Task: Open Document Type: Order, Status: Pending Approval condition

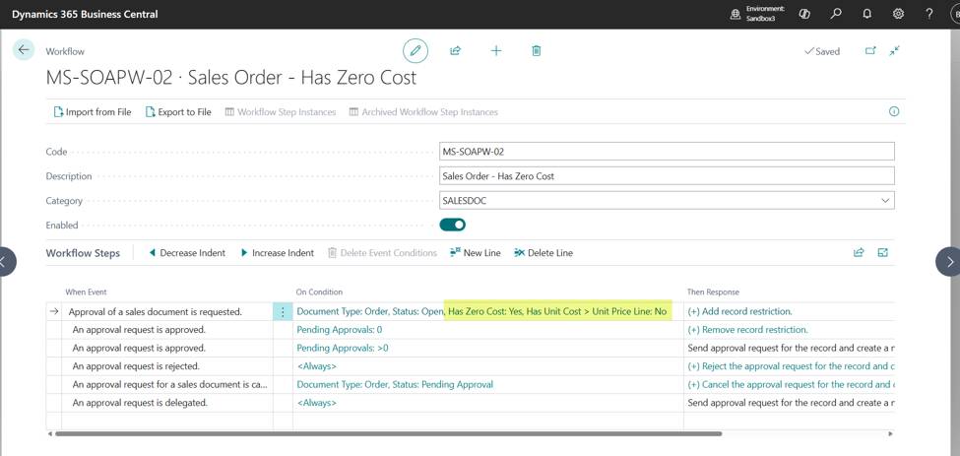Action: coord(395,385)
